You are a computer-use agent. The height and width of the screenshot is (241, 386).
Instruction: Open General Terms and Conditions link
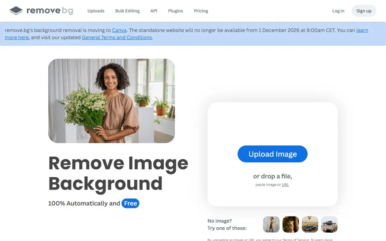pyautogui.click(x=117, y=37)
